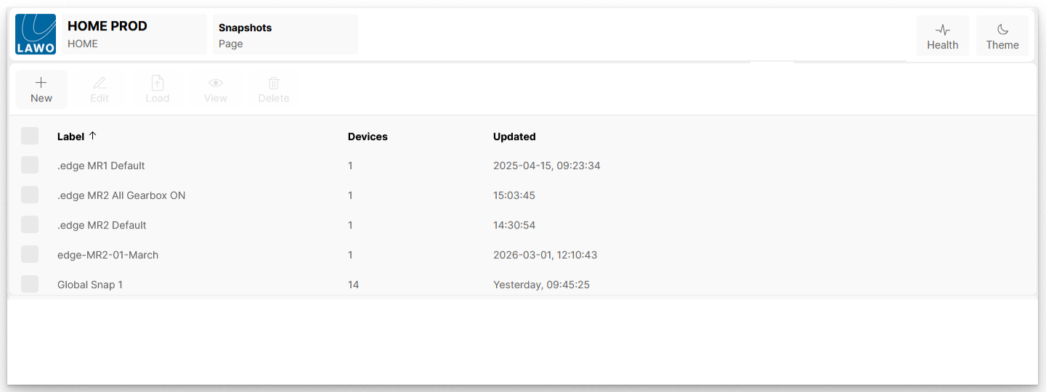Click the Lawo logo icon

point(36,34)
